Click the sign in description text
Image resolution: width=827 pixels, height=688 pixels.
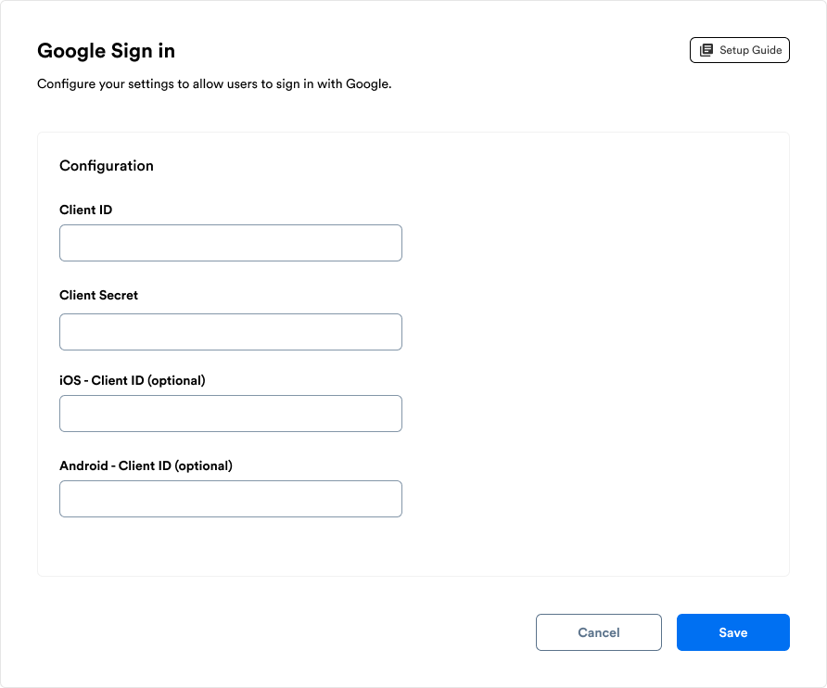(x=214, y=83)
